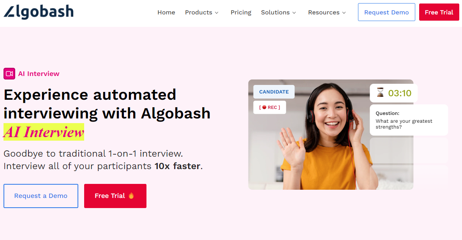Click the Algobash logo

coord(39,12)
